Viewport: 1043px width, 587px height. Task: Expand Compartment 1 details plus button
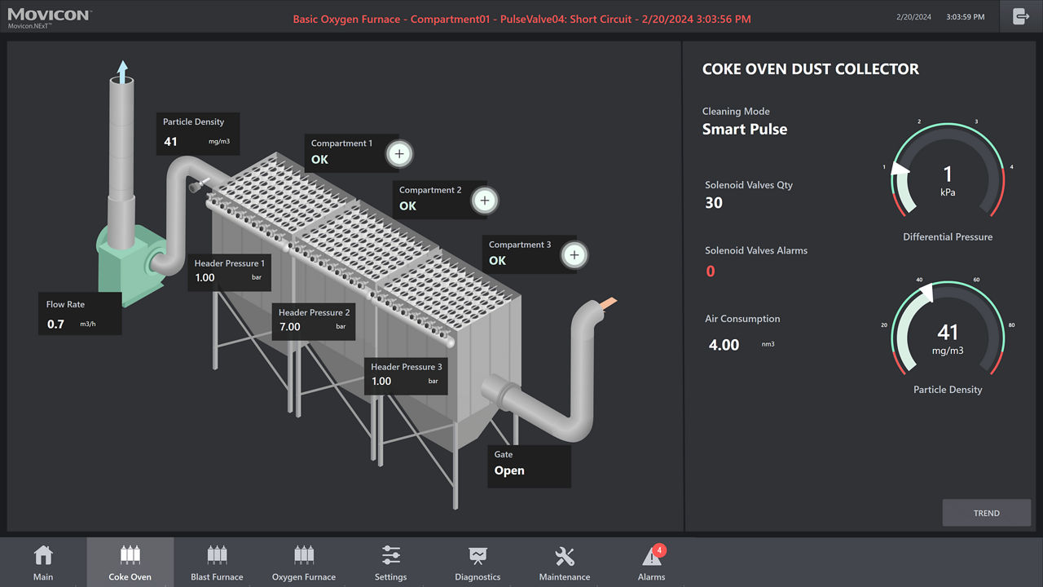pyautogui.click(x=398, y=153)
